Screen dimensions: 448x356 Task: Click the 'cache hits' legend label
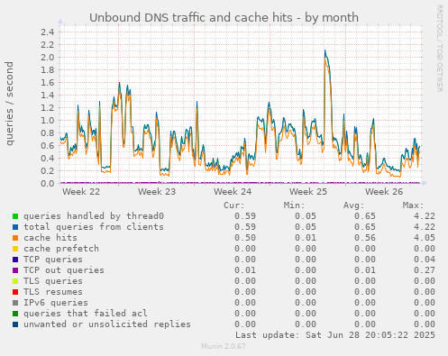[x=50, y=238]
